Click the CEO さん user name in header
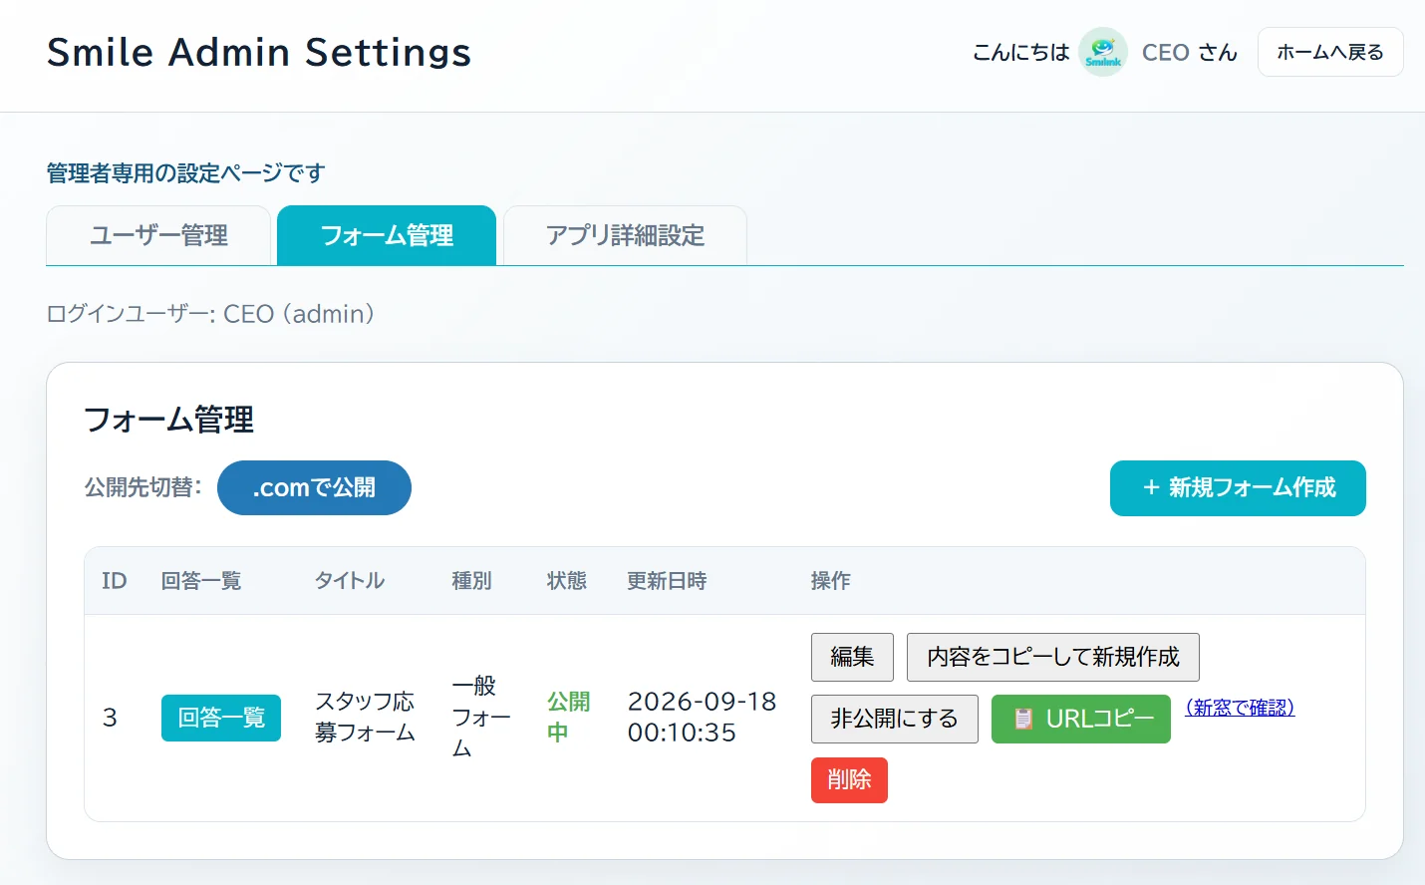This screenshot has height=885, width=1425. [1190, 52]
